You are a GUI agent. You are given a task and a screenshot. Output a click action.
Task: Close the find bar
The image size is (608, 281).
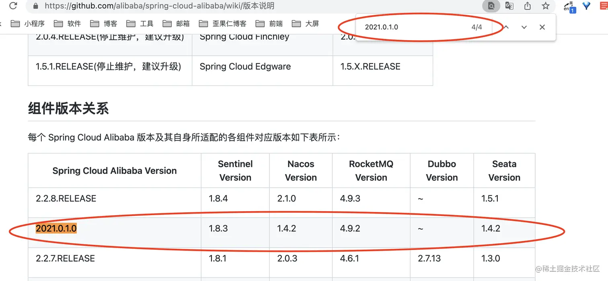tap(542, 27)
